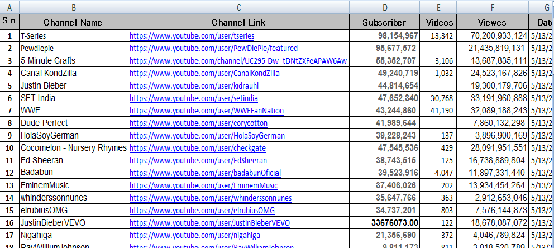This screenshot has width=554, height=248.
Task: Select the 'HolaSoyGerman' name cell
Action: (x=74, y=136)
